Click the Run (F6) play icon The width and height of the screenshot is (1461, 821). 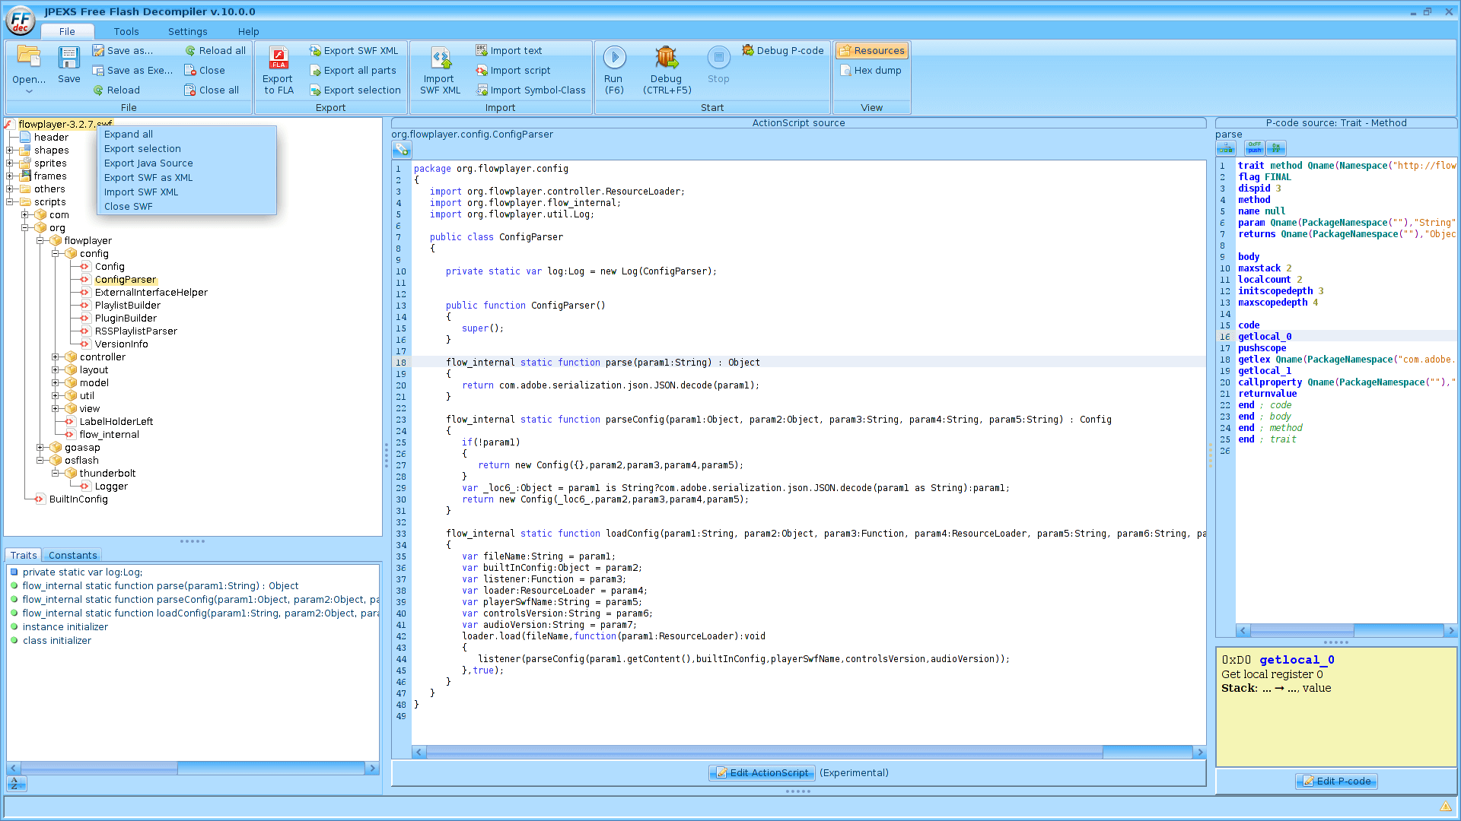[614, 57]
